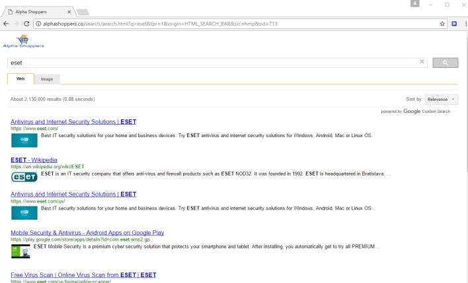
Task: Click the magnifier search button
Action: (445, 63)
